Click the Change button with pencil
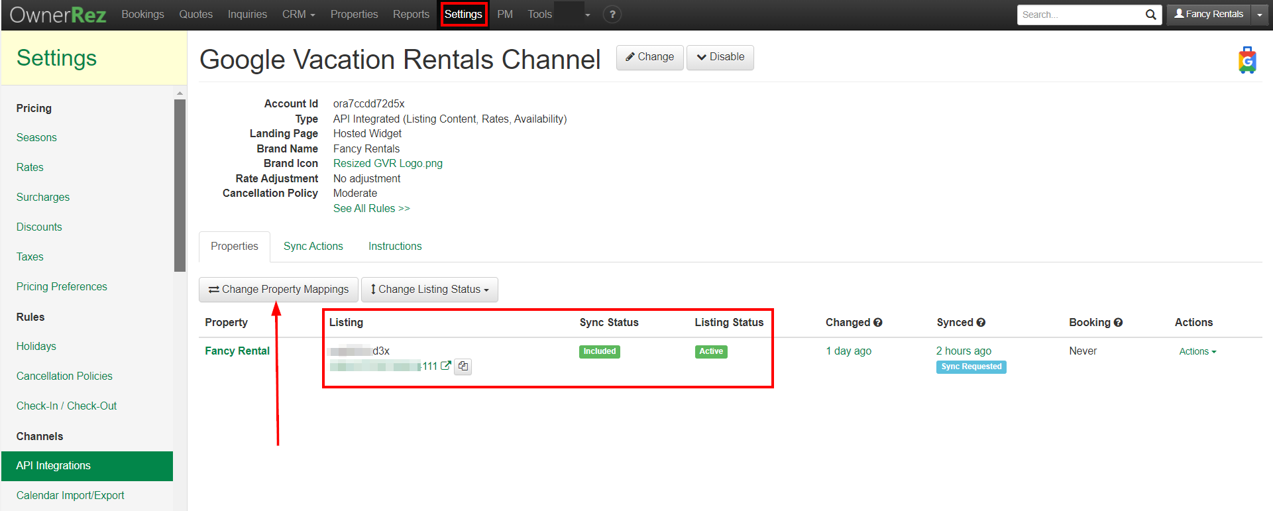Image resolution: width=1273 pixels, height=511 pixels. (650, 58)
